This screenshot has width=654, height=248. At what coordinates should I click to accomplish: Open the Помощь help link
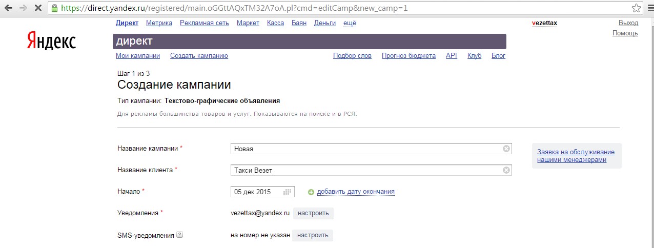click(625, 33)
